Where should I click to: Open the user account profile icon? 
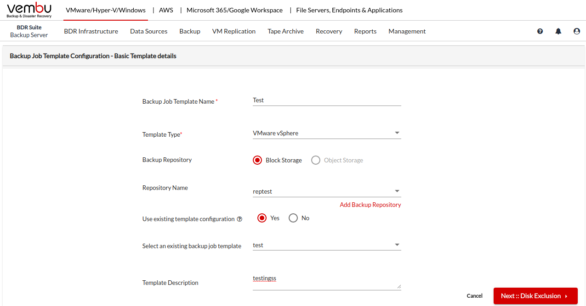coord(577,31)
